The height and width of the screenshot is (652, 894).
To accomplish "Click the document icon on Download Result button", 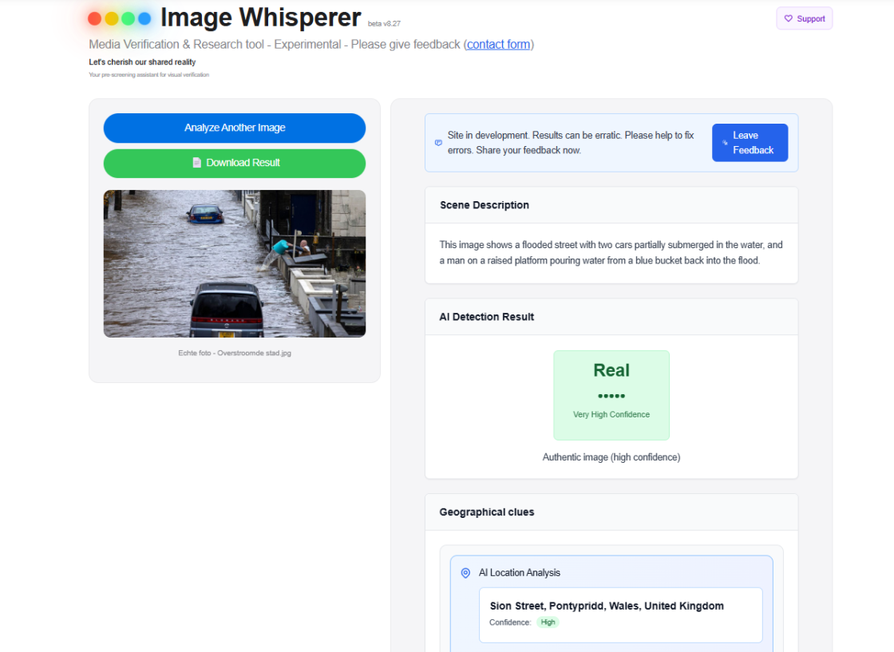I will [196, 163].
